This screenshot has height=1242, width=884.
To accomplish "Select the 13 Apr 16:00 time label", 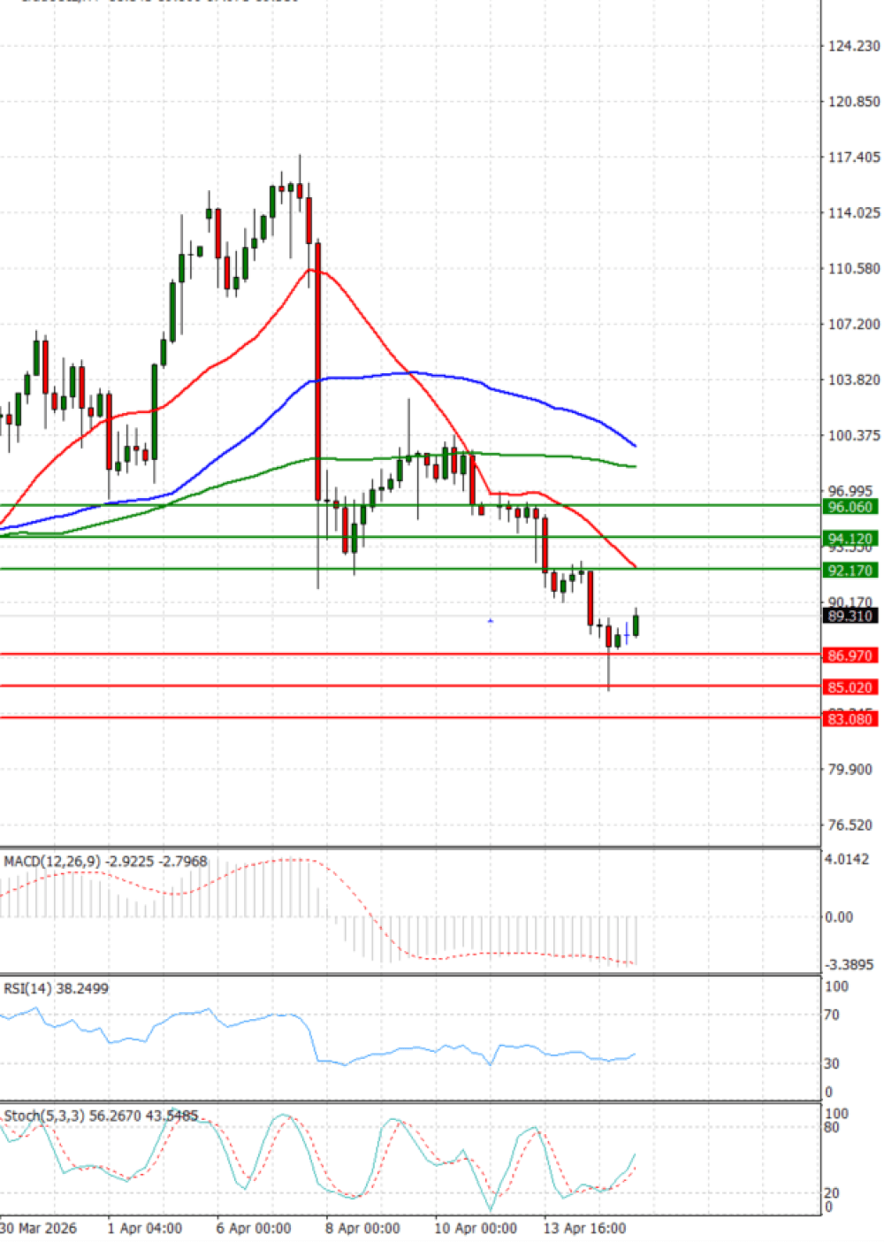I will coord(584,1228).
